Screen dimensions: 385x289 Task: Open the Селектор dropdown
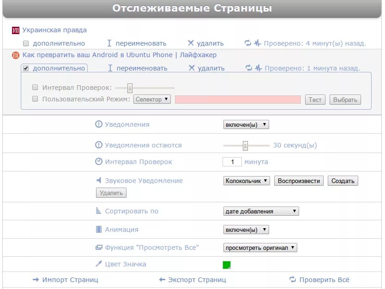pos(152,99)
